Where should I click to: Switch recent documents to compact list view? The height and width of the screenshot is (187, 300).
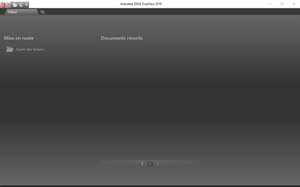click(158, 164)
